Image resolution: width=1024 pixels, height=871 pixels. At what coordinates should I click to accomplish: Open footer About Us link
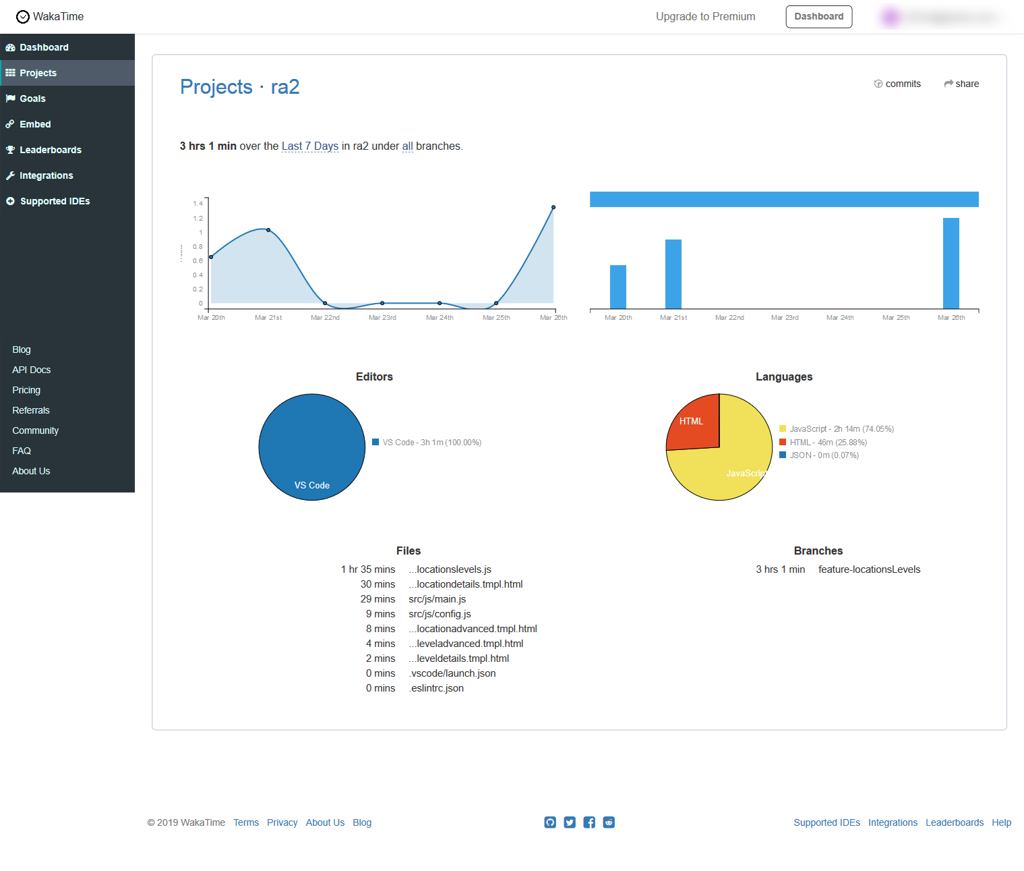click(325, 822)
